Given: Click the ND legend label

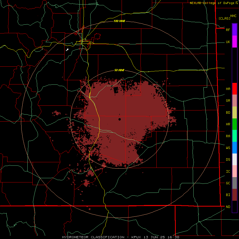Looking at the screenshot, I should pos(228,207).
